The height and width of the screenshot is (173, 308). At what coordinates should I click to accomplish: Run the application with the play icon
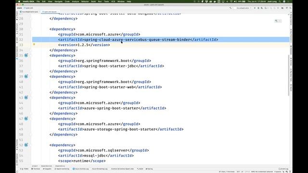point(255,8)
